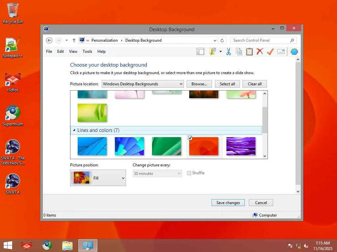Click the Back navigation arrow

tap(49, 40)
